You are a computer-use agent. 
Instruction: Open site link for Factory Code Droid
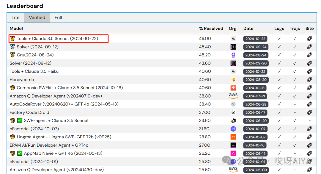pos(309,113)
